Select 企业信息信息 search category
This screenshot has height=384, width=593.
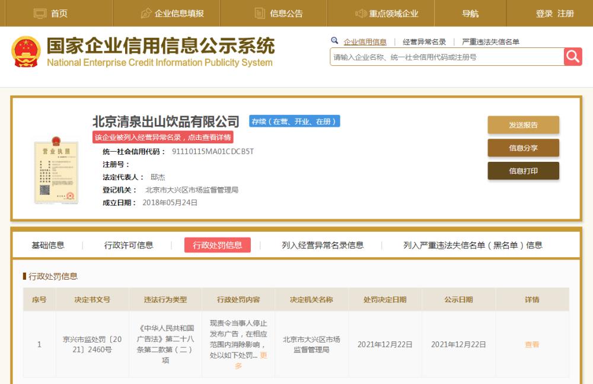pos(365,42)
